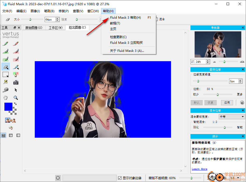Choose 检查更新(C) from help menu
246x182 pixels.
pos(128,37)
